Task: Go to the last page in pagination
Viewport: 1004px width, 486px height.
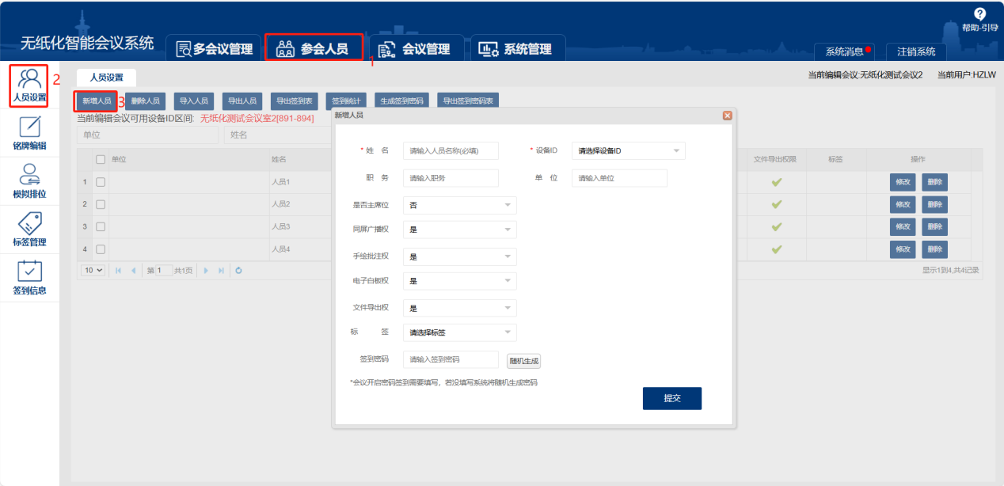Action: pyautogui.click(x=222, y=270)
